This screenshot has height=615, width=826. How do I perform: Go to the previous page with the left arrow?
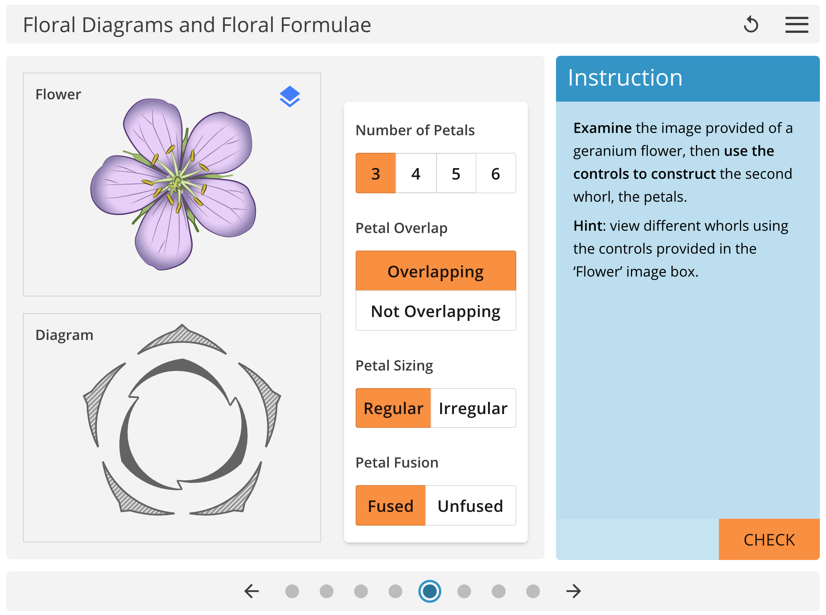251,591
